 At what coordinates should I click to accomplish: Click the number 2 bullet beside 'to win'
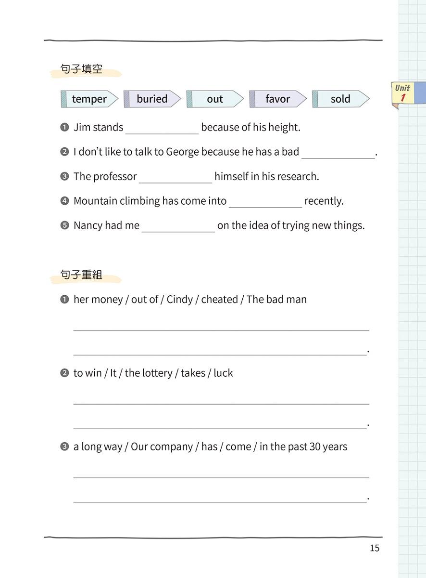pyautogui.click(x=64, y=373)
